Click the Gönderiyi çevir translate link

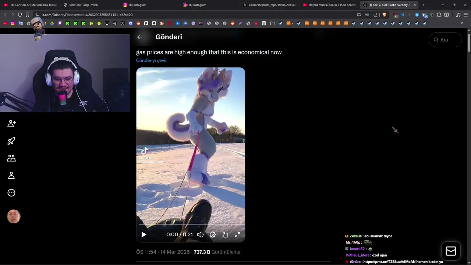point(151,60)
